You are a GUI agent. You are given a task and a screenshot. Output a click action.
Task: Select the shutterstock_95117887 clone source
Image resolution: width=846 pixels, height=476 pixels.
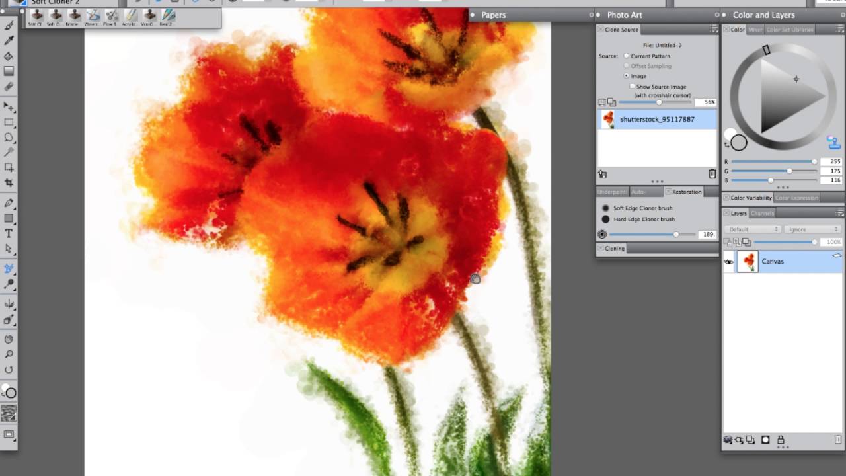657,120
